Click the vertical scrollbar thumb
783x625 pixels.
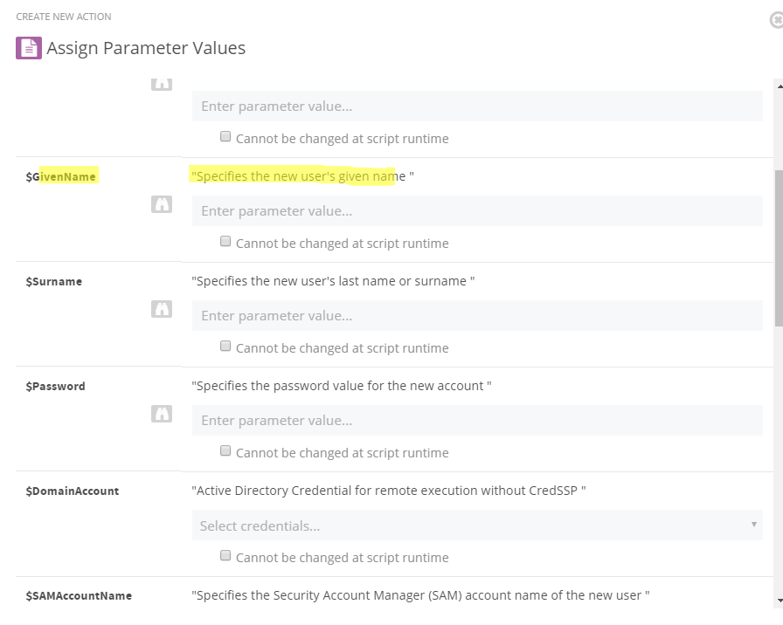(779, 249)
